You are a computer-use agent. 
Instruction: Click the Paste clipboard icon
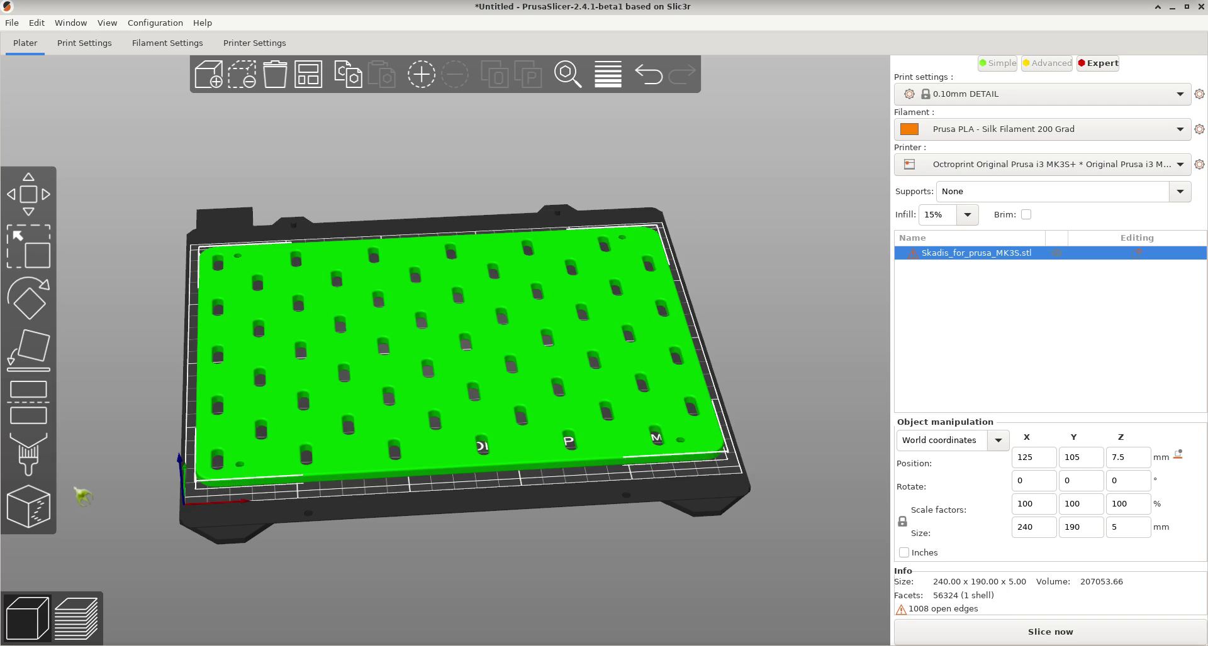[x=381, y=74]
